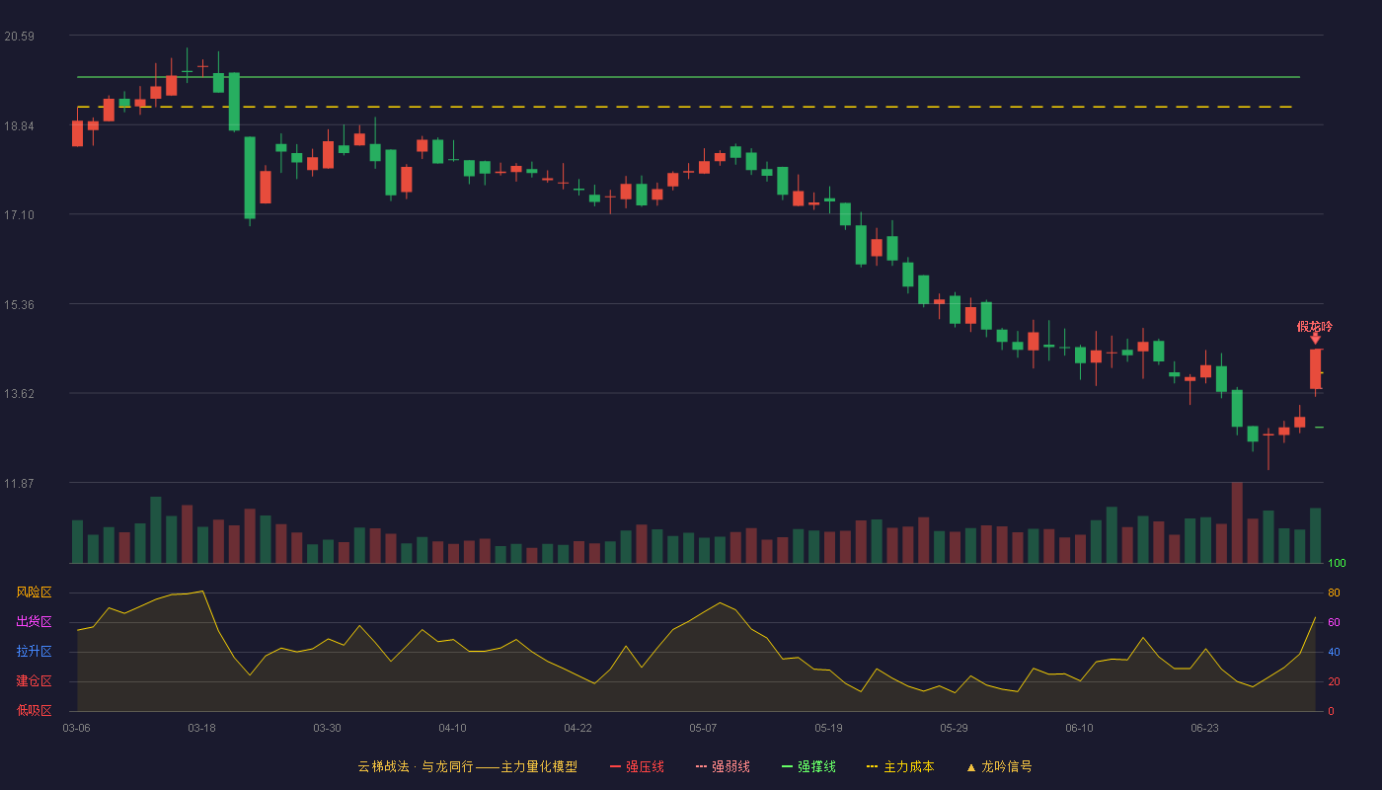
Task: Click the 20.59 price axis label
Action: pos(20,37)
